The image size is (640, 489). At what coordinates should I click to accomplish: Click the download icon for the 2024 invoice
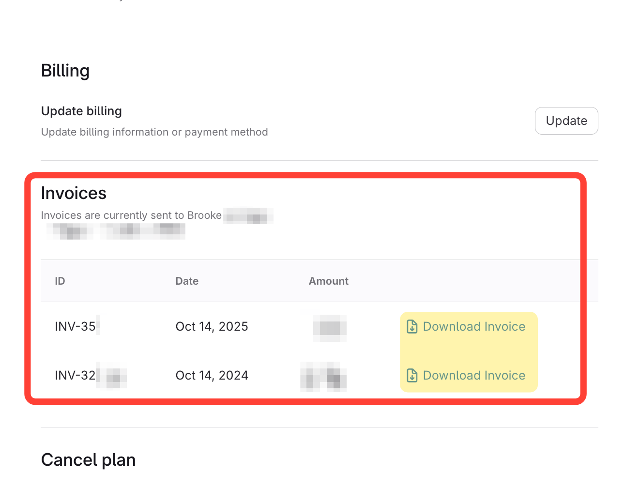coord(412,376)
